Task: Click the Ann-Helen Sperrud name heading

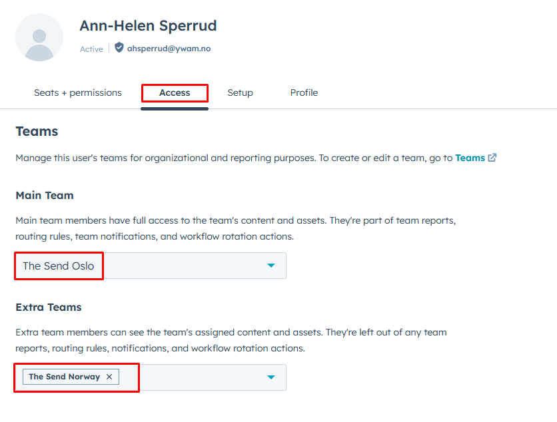Action: click(x=148, y=26)
